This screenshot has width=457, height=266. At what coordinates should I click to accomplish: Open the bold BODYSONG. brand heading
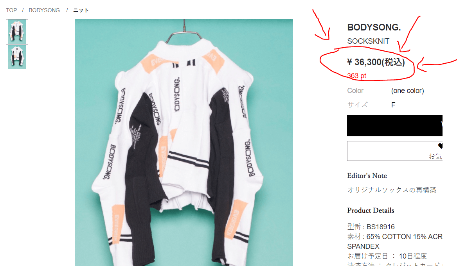point(374,28)
